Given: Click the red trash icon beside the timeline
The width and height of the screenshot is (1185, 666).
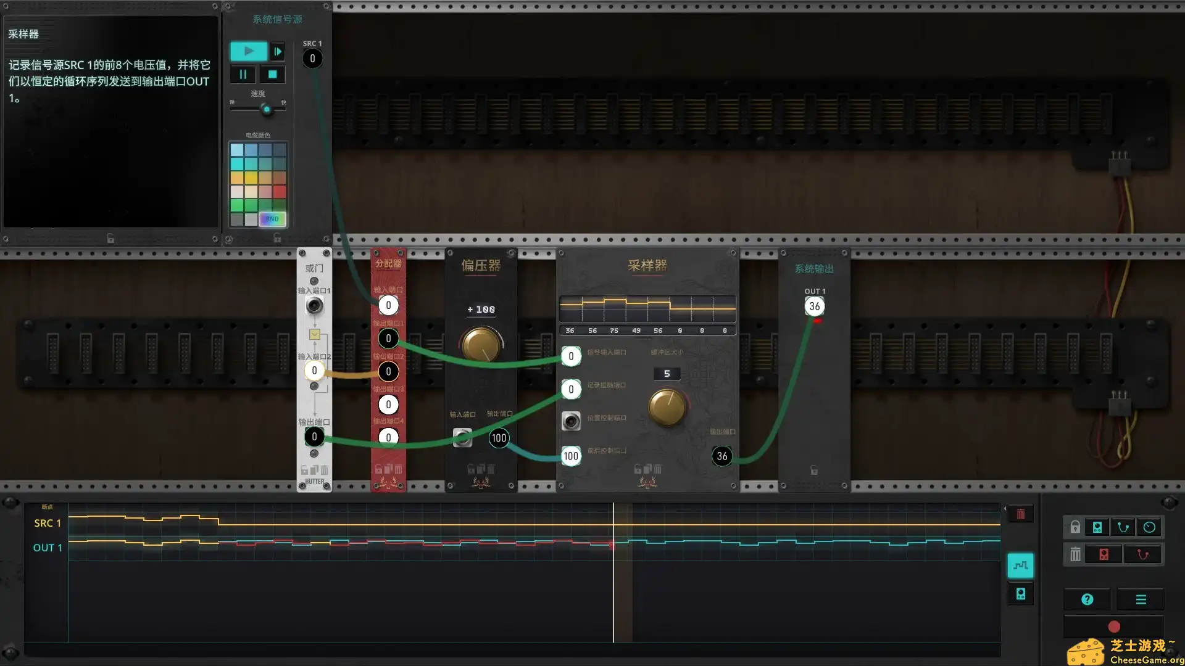Looking at the screenshot, I should click(1021, 514).
